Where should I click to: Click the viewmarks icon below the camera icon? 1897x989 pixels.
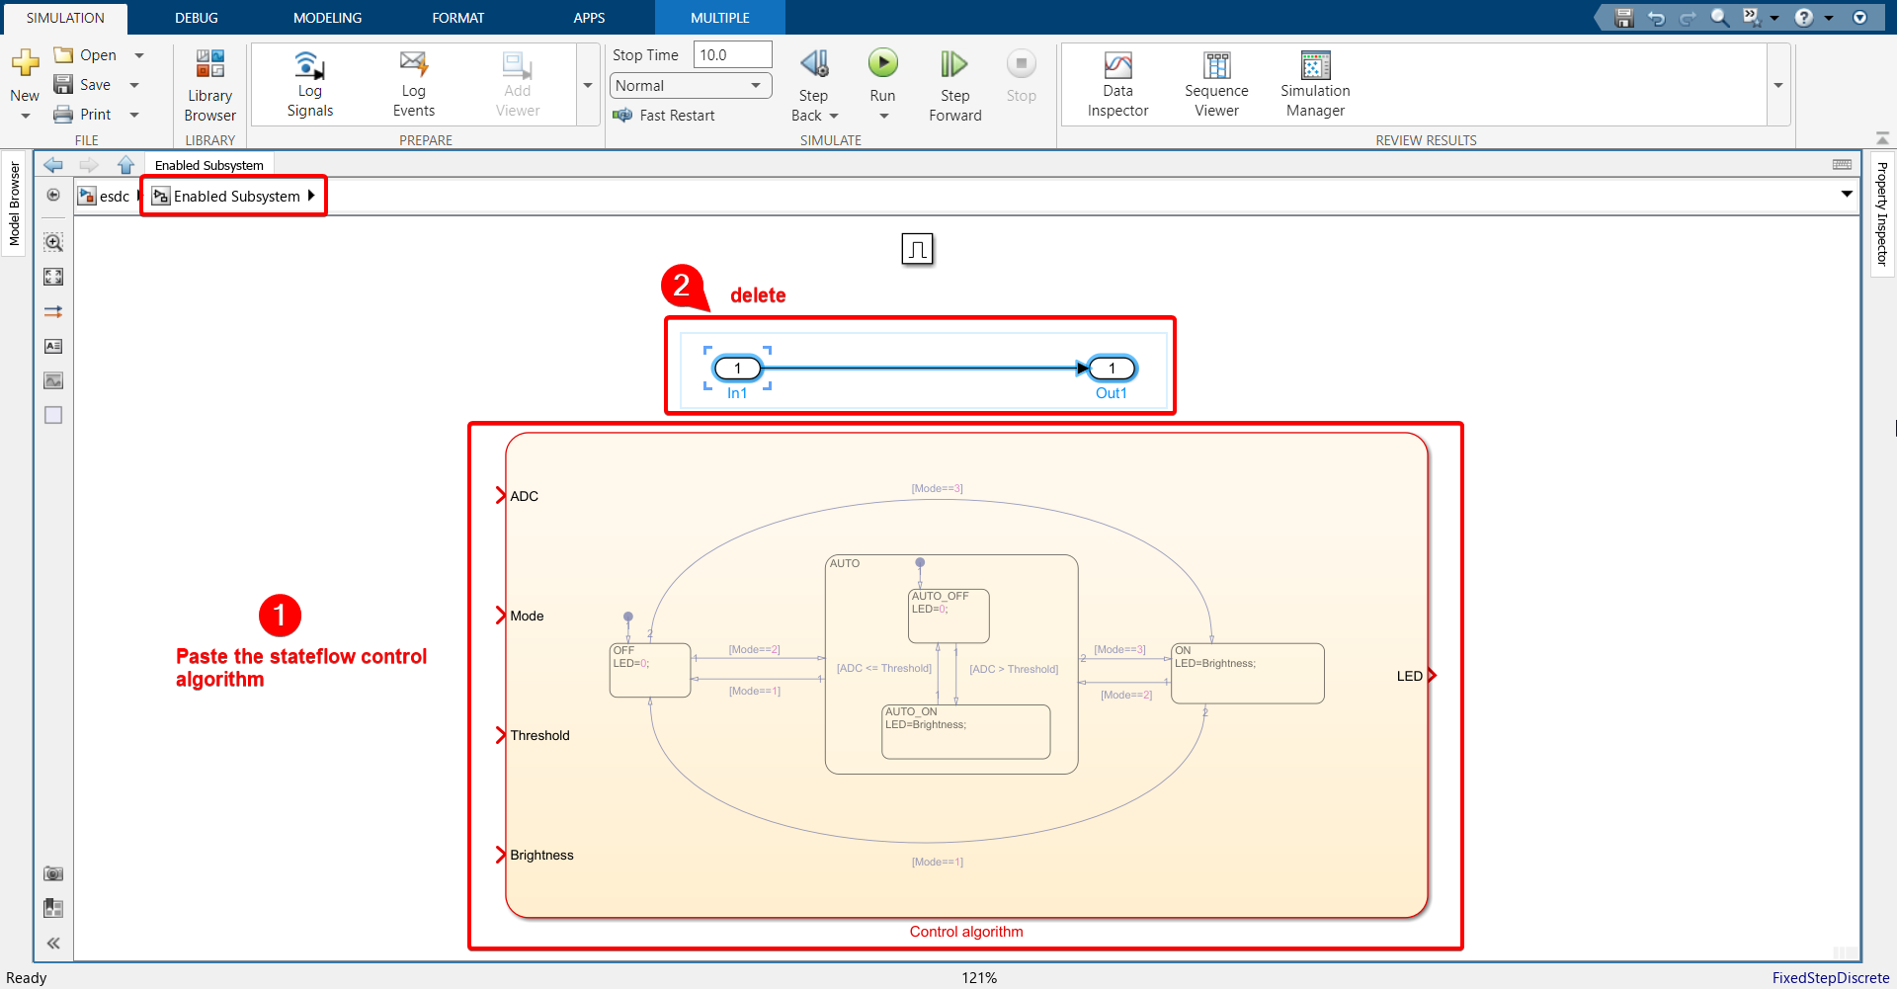[53, 908]
